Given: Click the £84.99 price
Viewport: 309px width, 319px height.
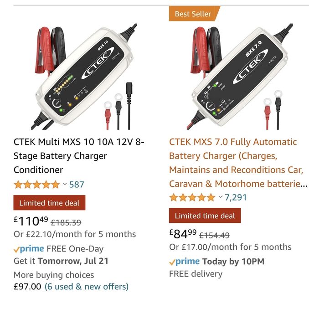Looking at the screenshot, I should pyautogui.click(x=183, y=234).
